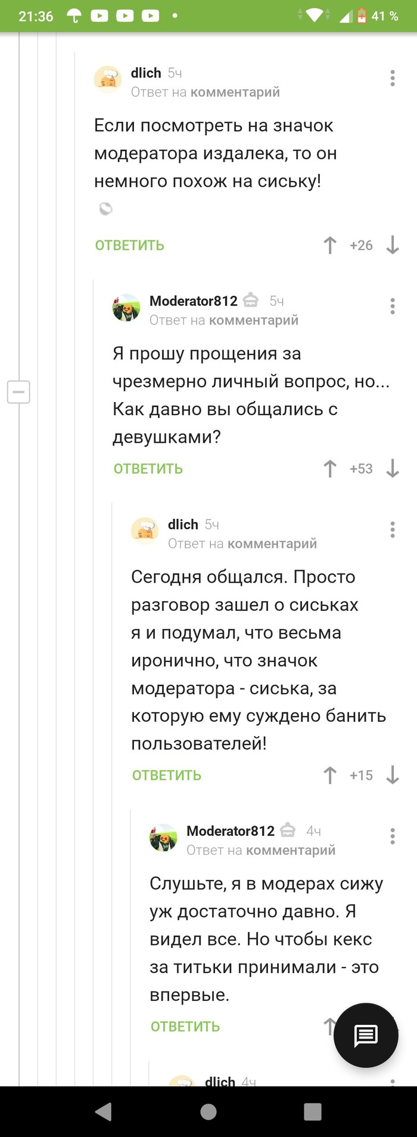Tap dlich's chef avatar image
This screenshot has height=1137, width=417.
coord(107,78)
